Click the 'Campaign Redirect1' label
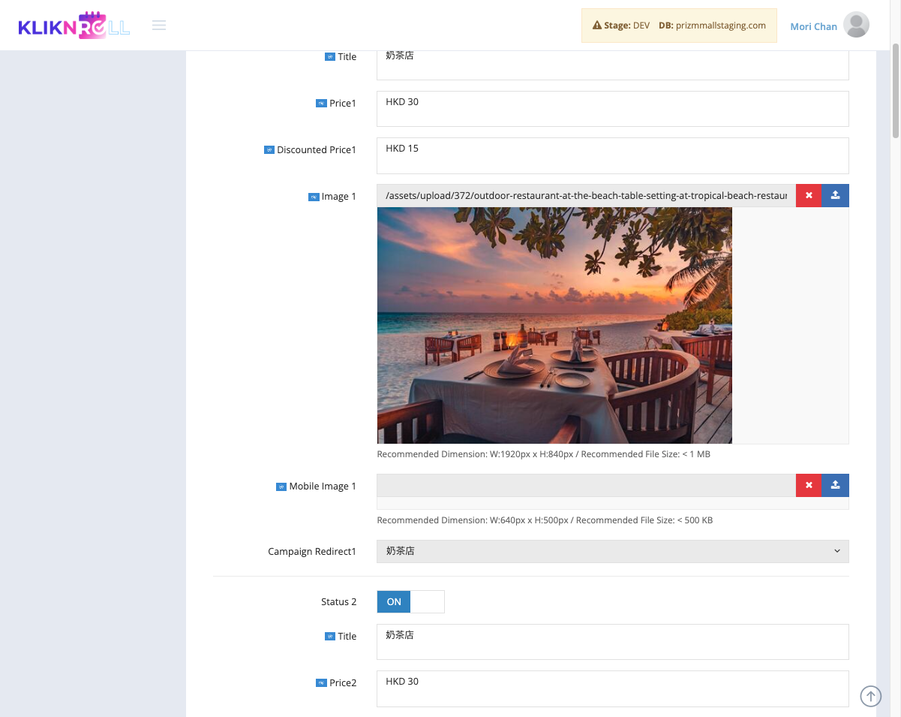 tap(312, 552)
